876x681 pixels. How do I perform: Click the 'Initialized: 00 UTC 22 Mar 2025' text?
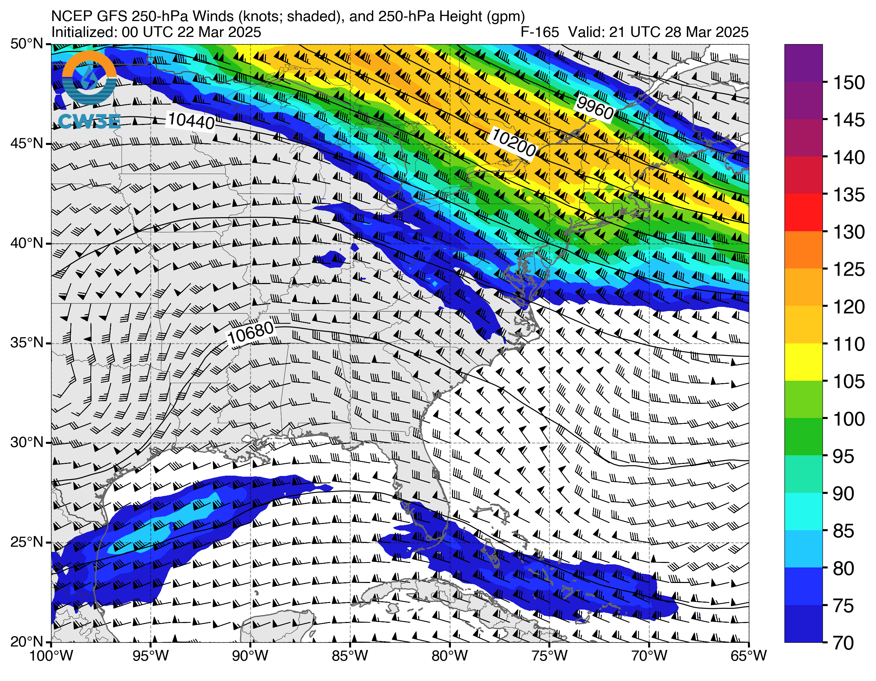pyautogui.click(x=156, y=32)
